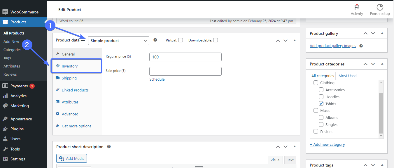Click the Plugins icon in sidebar
This screenshot has width=394, height=168.
5,129
